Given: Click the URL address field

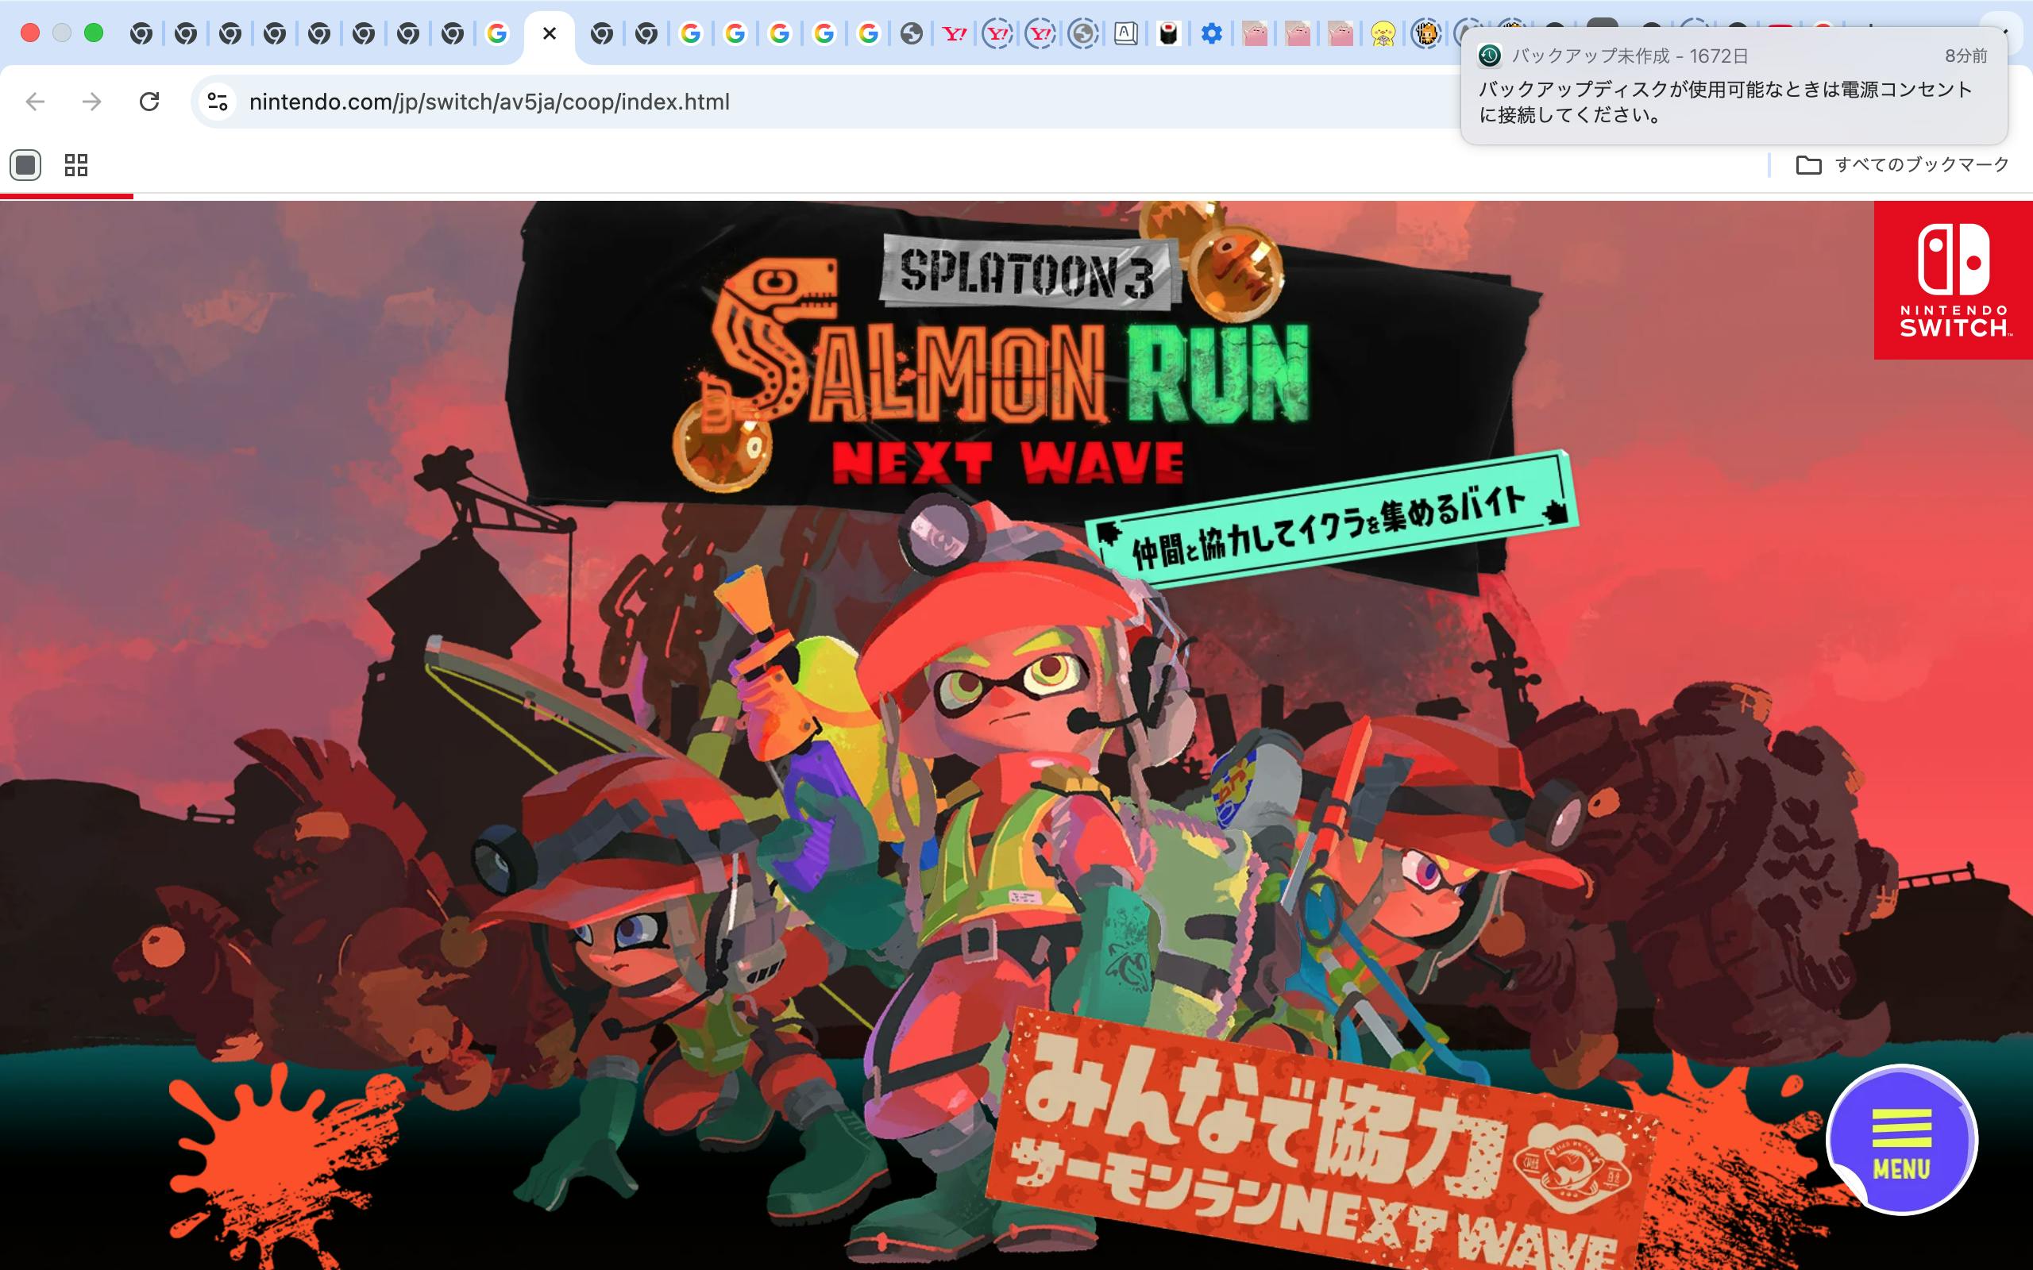Looking at the screenshot, I should [x=756, y=102].
